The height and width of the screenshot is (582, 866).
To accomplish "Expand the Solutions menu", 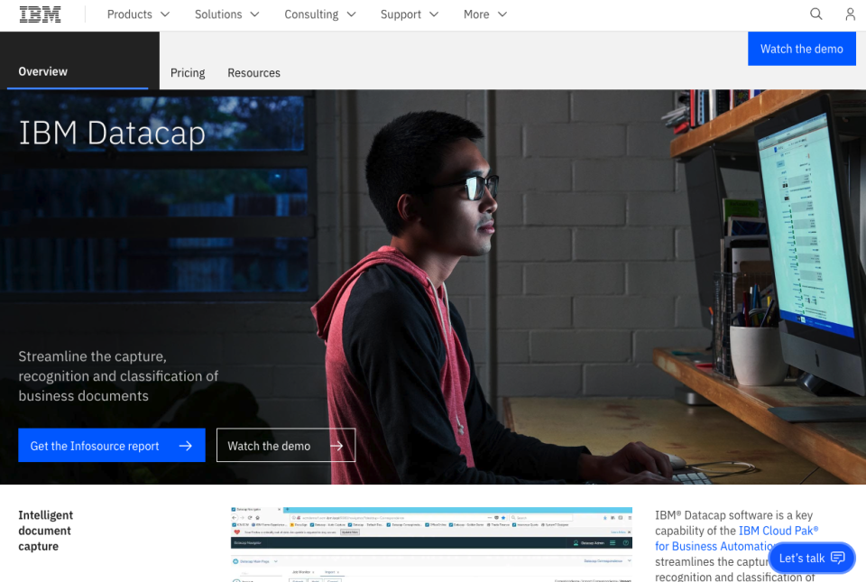I will click(x=226, y=14).
